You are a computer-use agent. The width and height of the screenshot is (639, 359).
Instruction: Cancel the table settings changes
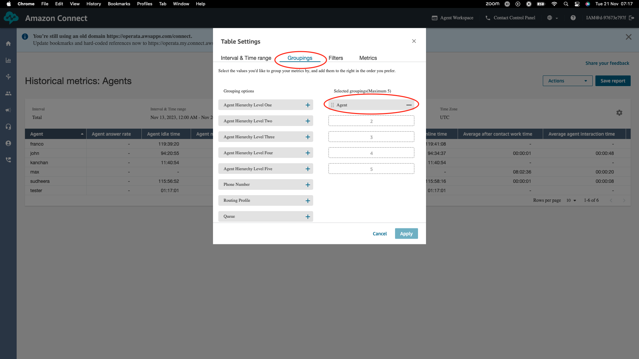click(380, 234)
